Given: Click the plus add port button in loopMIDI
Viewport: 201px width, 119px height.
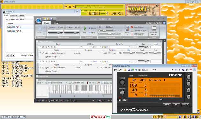Looking at the screenshot, I should (7, 55).
